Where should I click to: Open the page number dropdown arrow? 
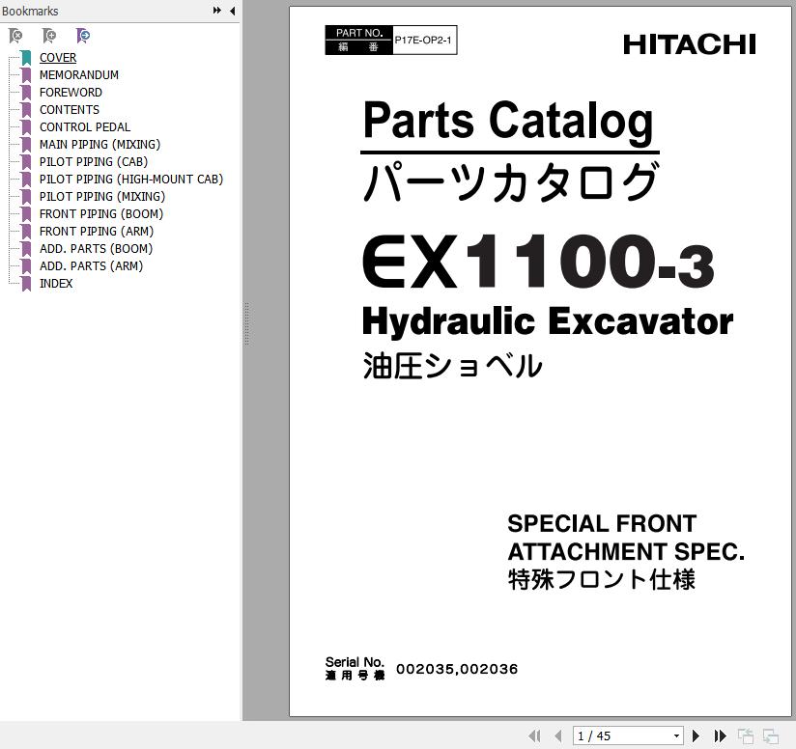677,735
